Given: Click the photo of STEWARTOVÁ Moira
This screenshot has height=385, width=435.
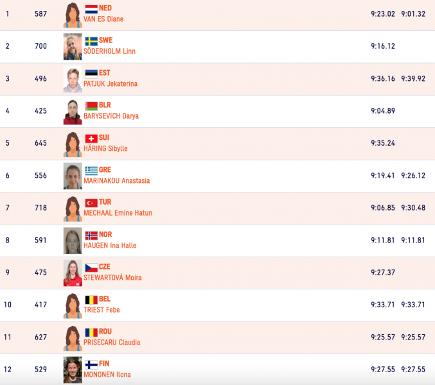Looking at the screenshot, I should point(73,273).
